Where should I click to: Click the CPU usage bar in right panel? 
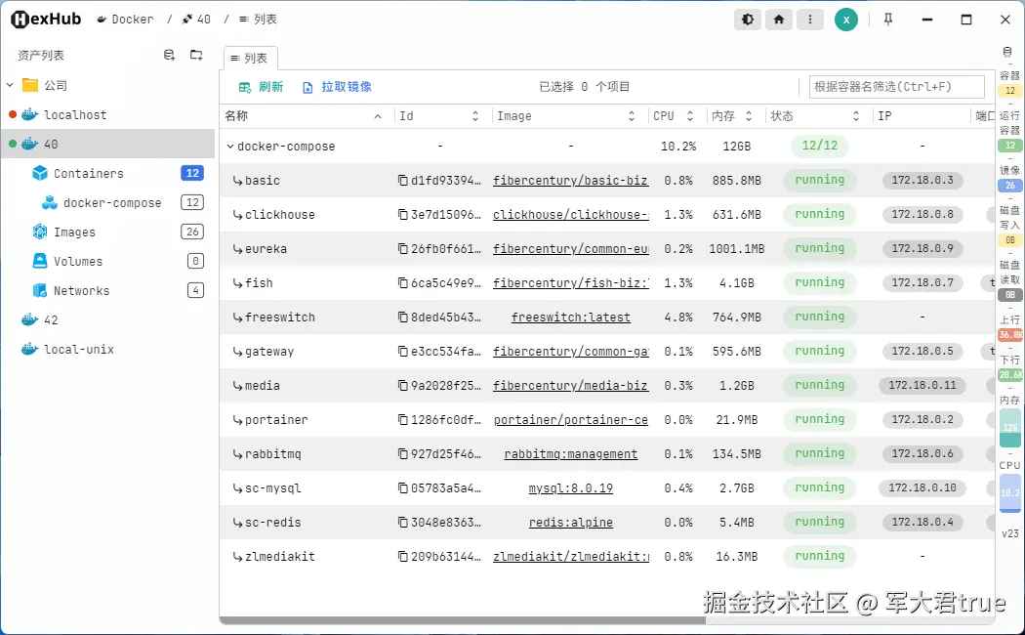(1010, 493)
